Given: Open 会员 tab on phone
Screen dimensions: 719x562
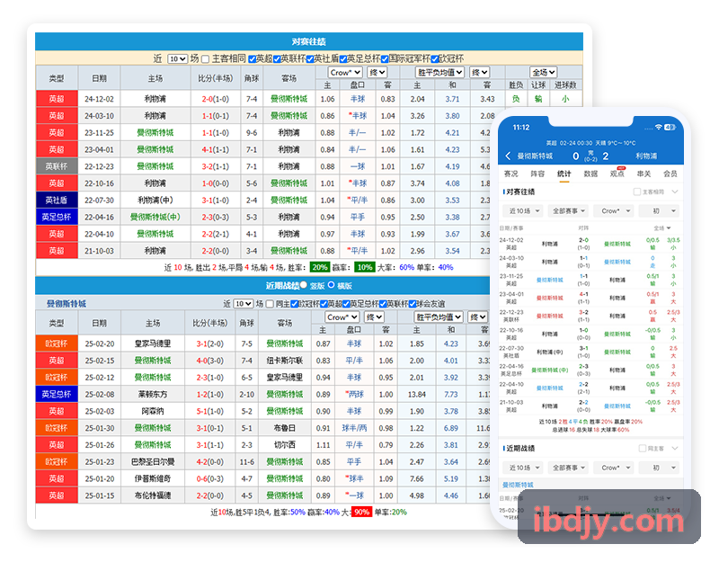Looking at the screenshot, I should (x=670, y=174).
